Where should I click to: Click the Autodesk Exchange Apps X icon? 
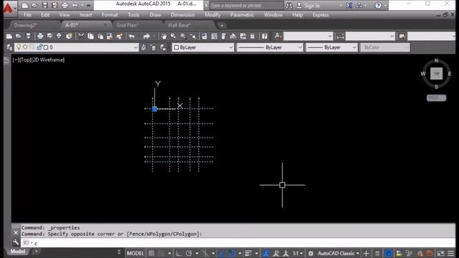coord(349,5)
